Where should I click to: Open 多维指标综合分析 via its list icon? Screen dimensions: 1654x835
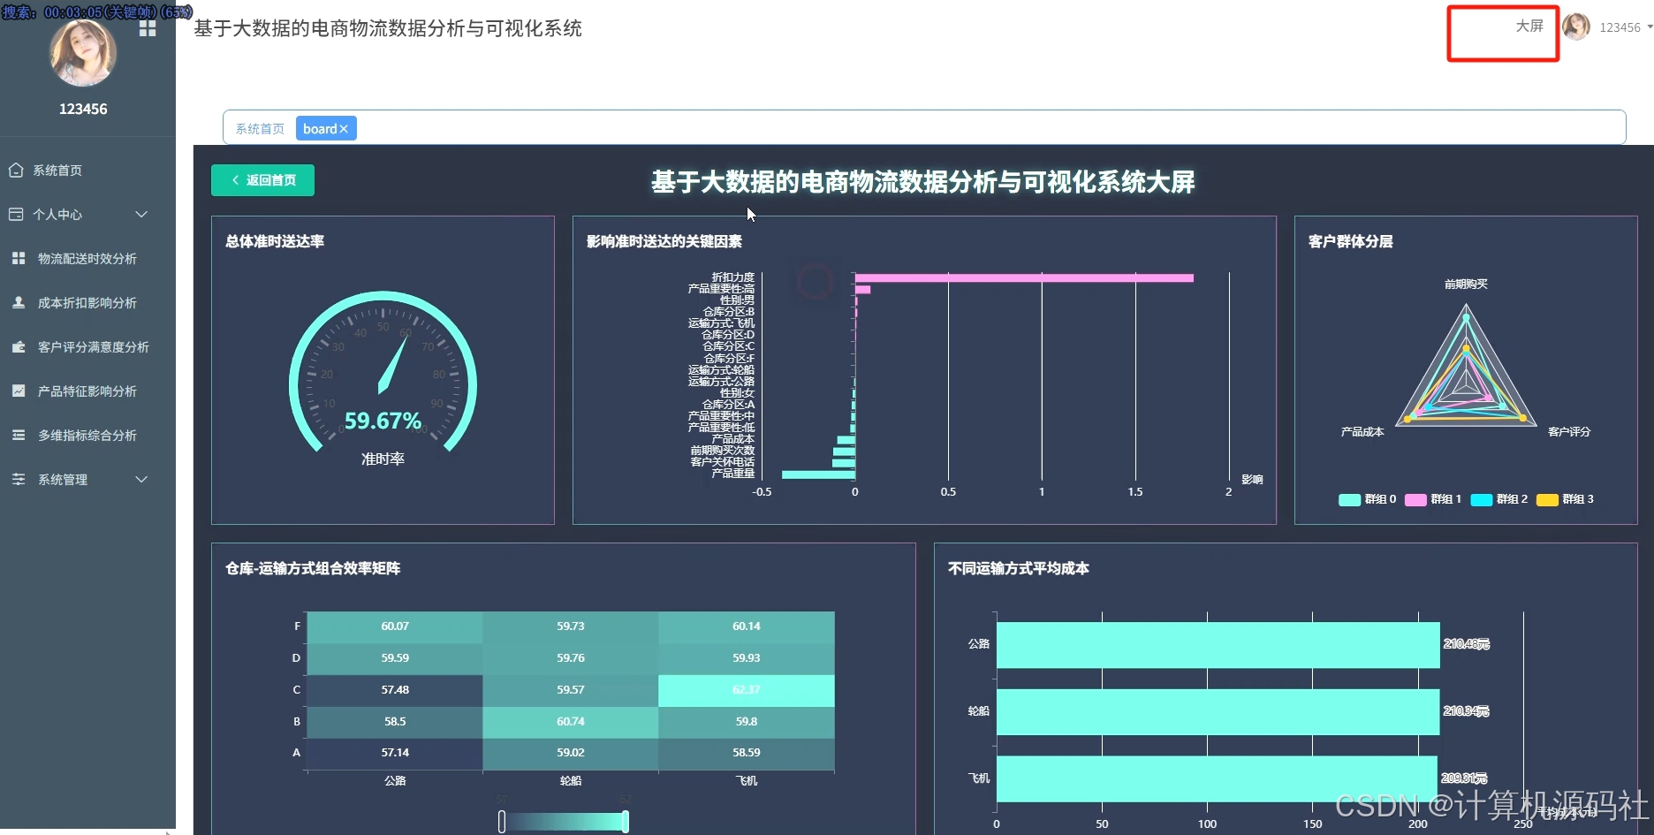[x=18, y=435]
